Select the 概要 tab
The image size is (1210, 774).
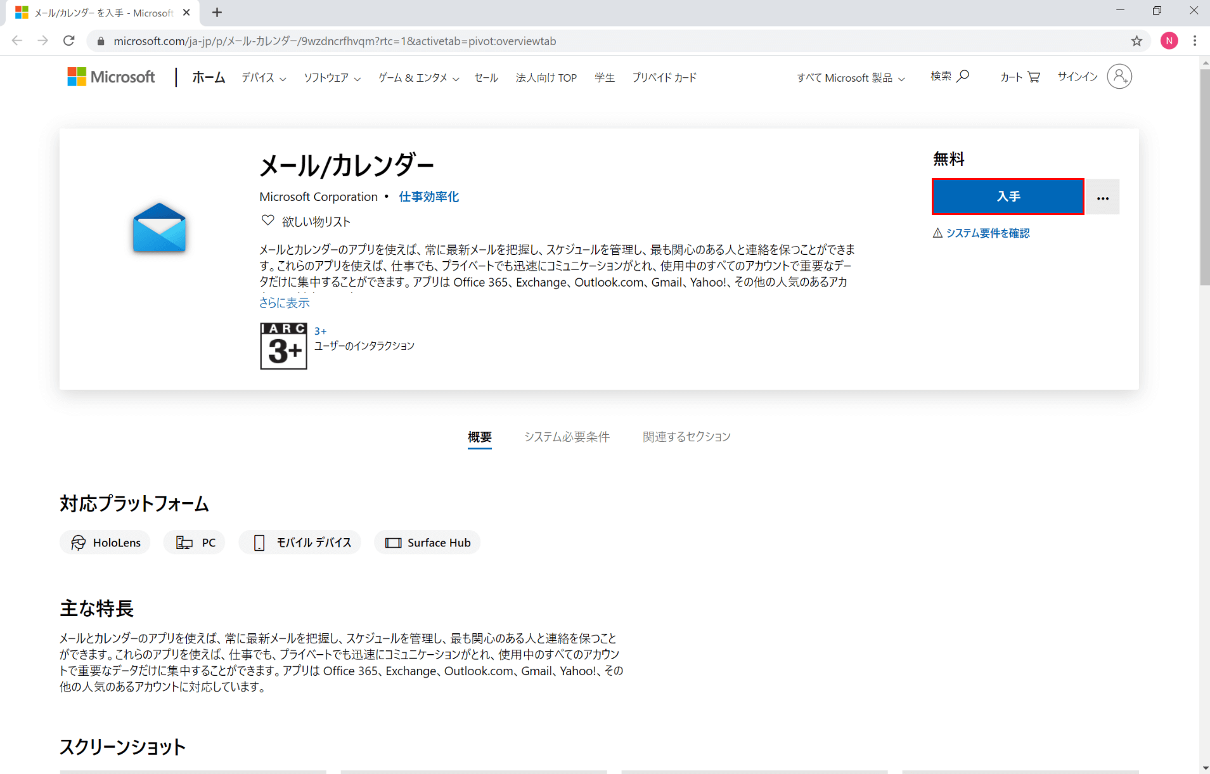pyautogui.click(x=479, y=437)
